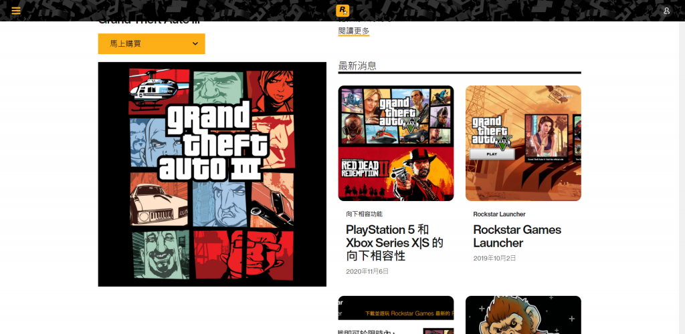The height and width of the screenshot is (334, 685).
Task: Open the Rockstar Games Launcher headline
Action: click(x=517, y=236)
